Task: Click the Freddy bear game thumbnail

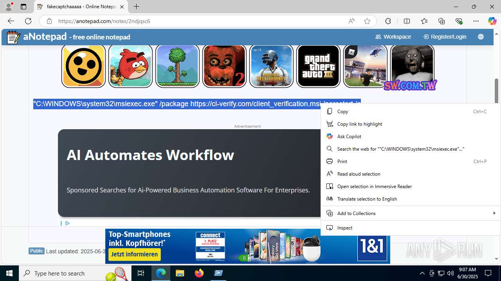Action: point(224,66)
